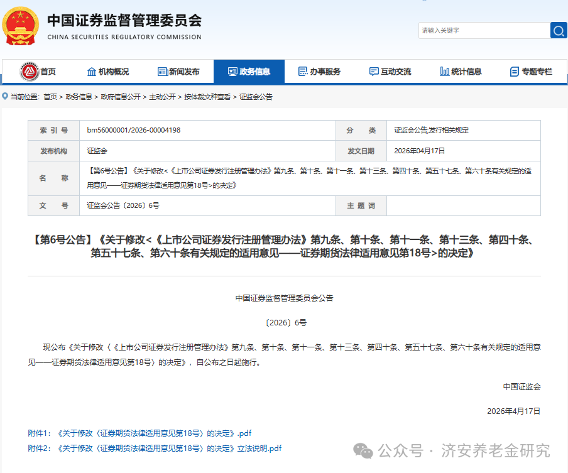The image size is (568, 473).
Task: Click the bold announcement headline 【第6号公告】
Action: click(283, 246)
